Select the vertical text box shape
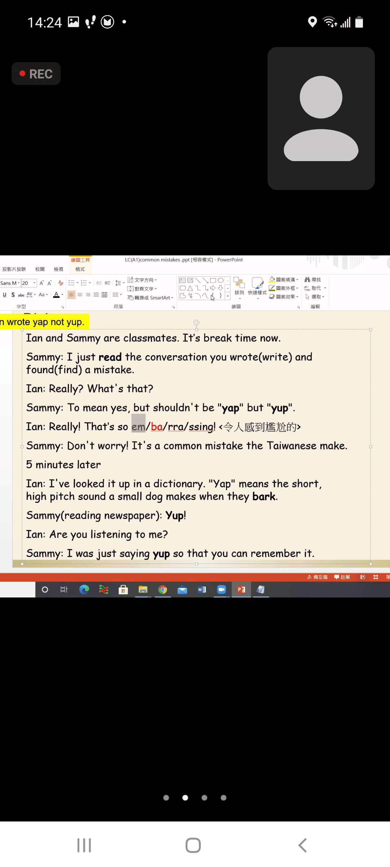Screen dimensions: 390x867 click(x=190, y=280)
